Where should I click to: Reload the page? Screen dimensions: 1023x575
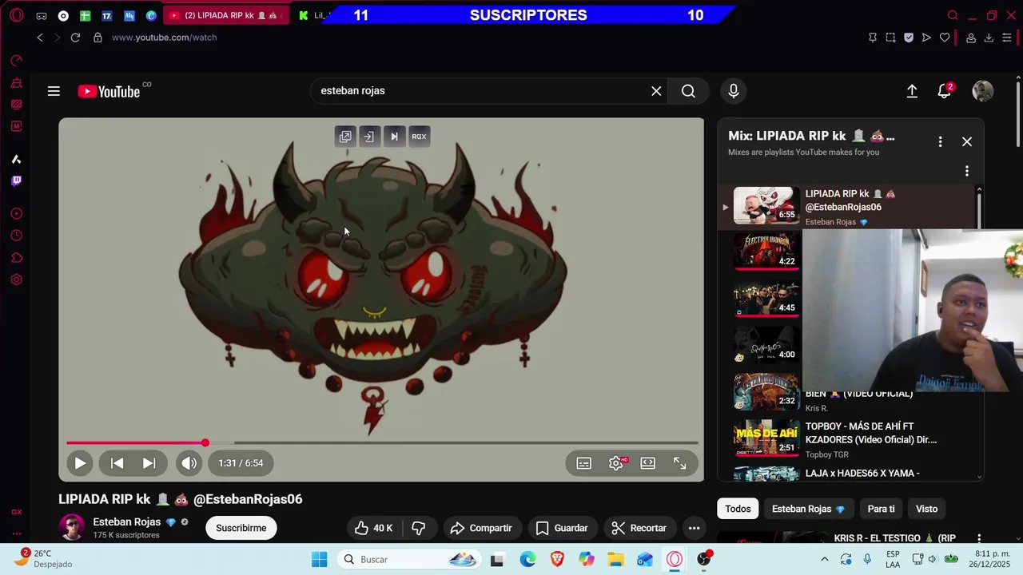pyautogui.click(x=75, y=38)
